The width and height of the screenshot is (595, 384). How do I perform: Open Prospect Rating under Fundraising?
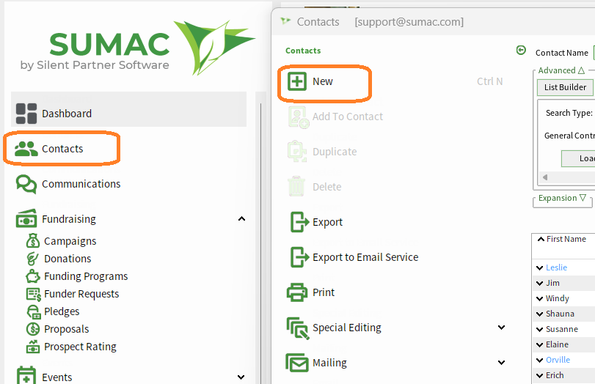tap(80, 347)
